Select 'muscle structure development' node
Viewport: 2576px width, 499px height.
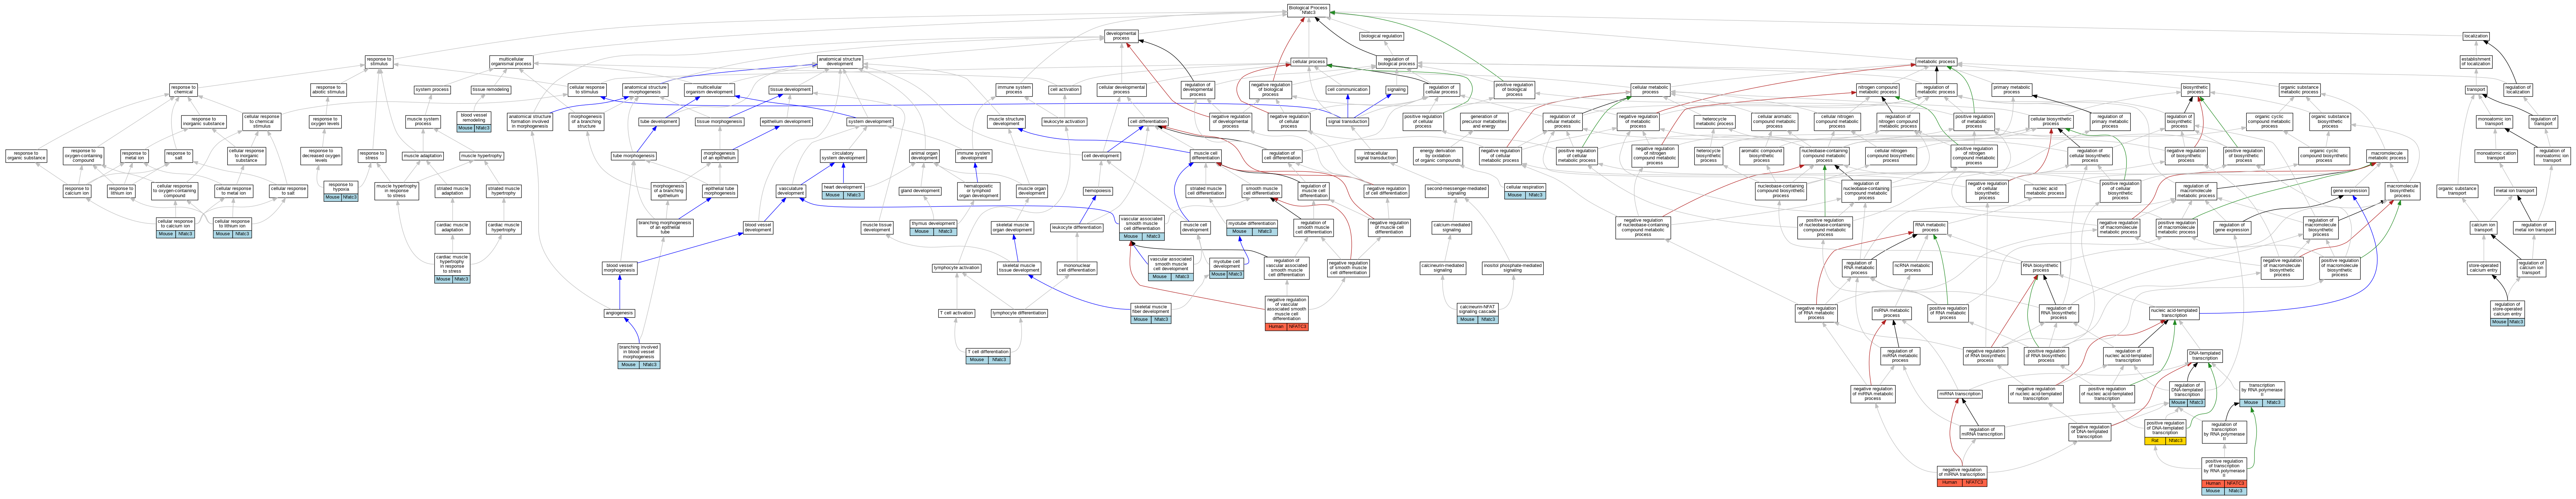click(1006, 122)
